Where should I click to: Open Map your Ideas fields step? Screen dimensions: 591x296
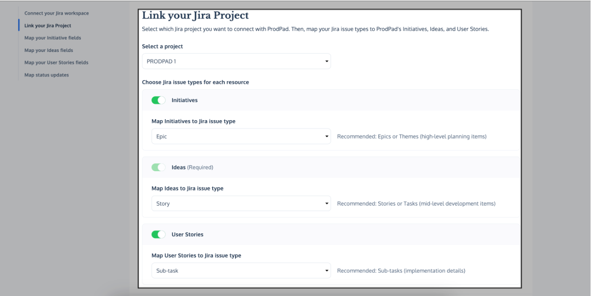(x=48, y=50)
